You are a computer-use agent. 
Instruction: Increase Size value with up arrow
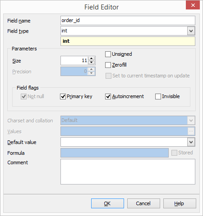point(92,58)
